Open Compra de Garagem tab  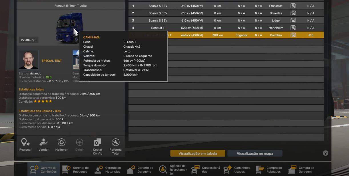(302, 169)
